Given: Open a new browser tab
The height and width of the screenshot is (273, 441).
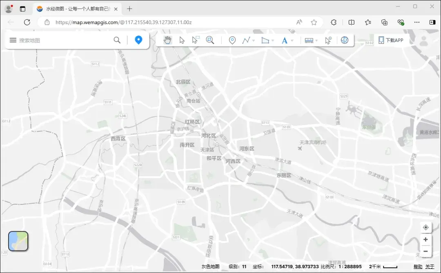Looking at the screenshot, I should point(129,9).
